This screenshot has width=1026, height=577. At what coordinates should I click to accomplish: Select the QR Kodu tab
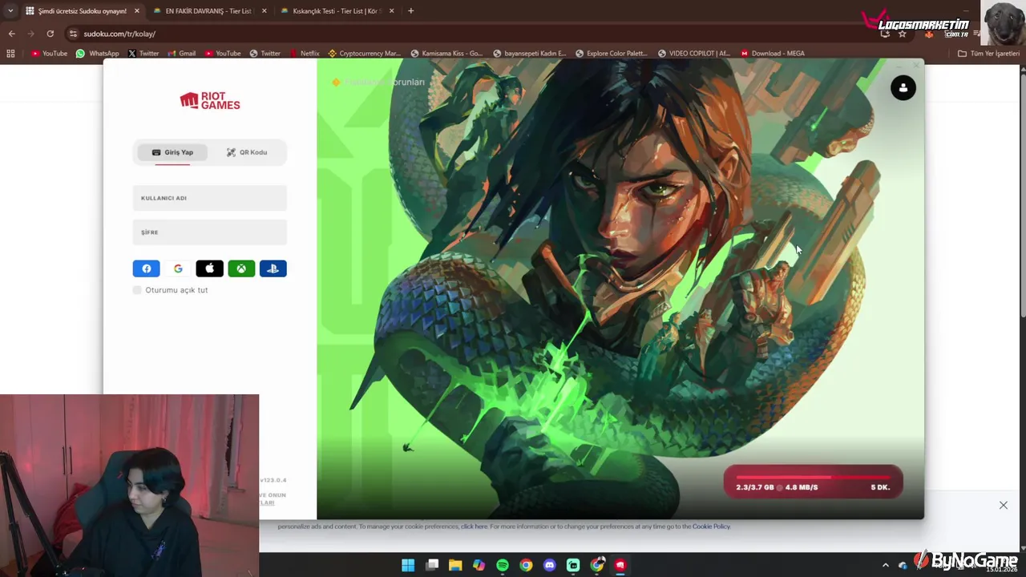247,152
